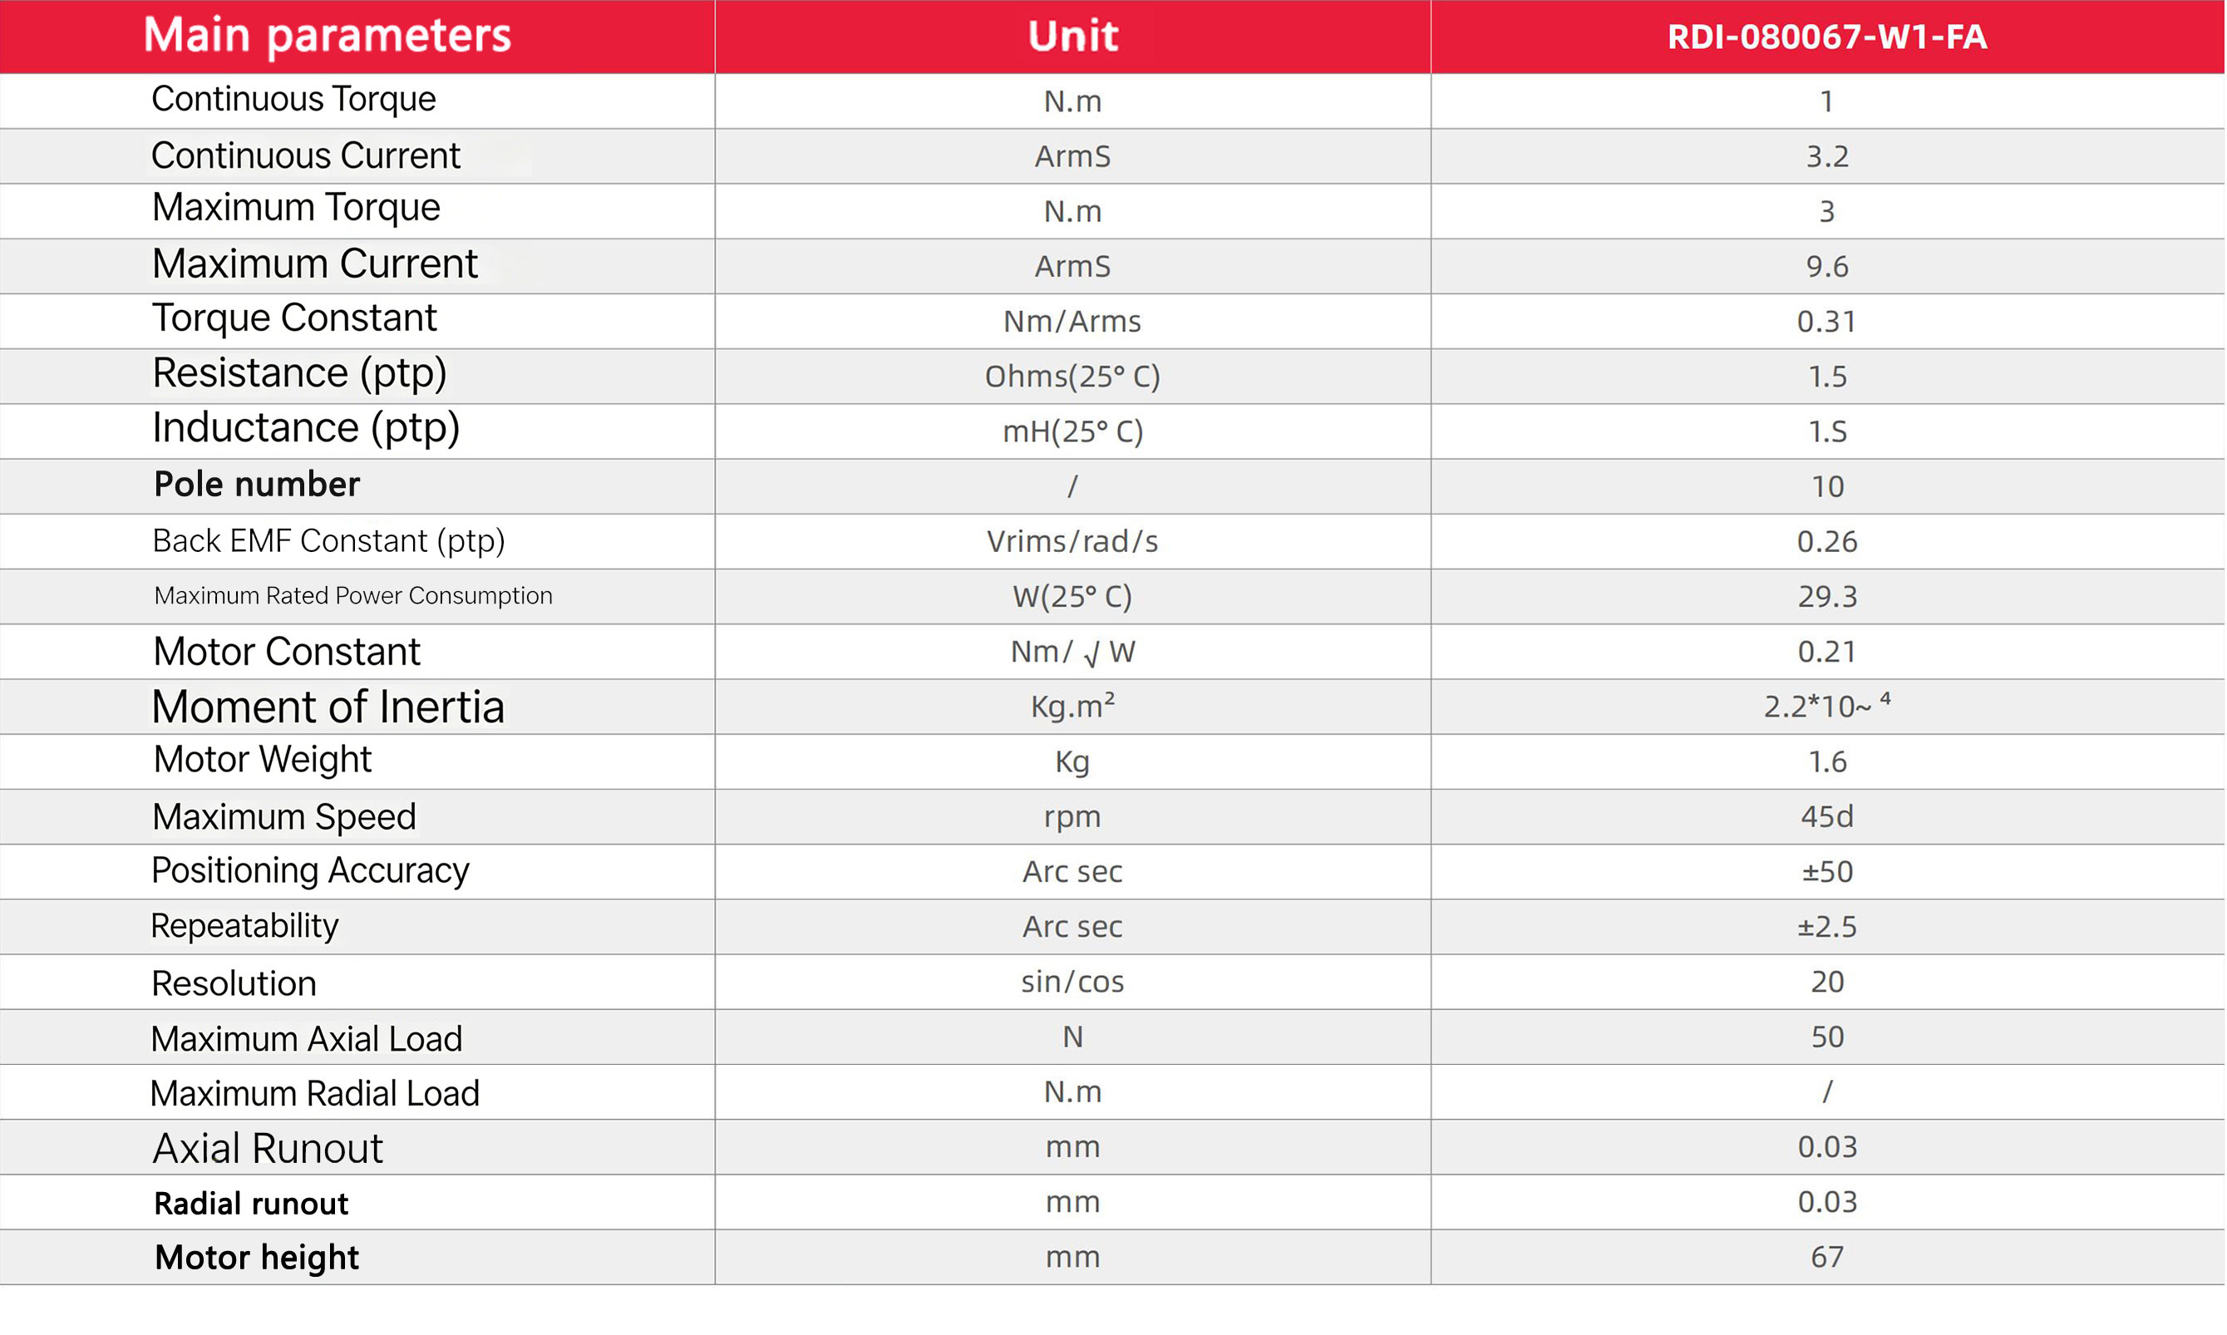Select the Continuous Current value 3.2
Screen dimensions: 2227x1335
pos(1827,156)
